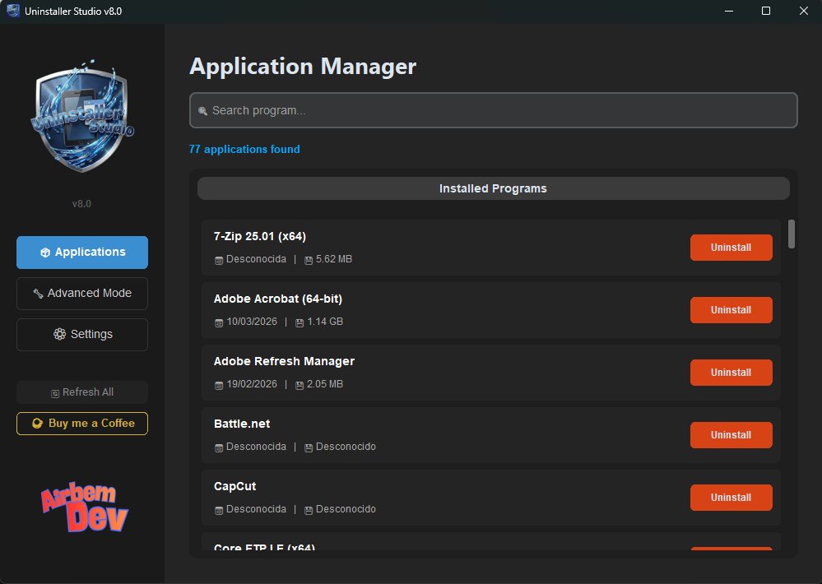Click calendar icon in CapCut row

pos(219,509)
